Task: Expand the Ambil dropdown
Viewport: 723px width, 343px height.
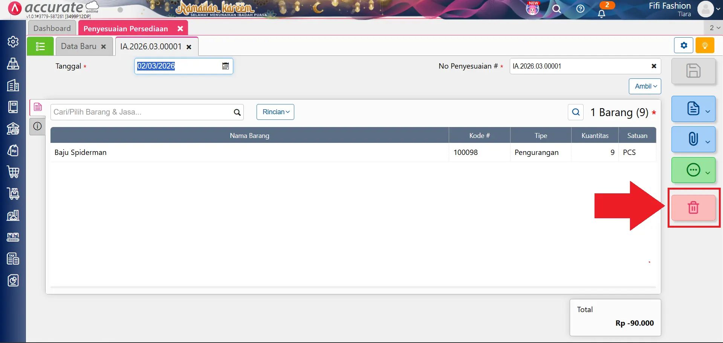Action: pos(645,86)
